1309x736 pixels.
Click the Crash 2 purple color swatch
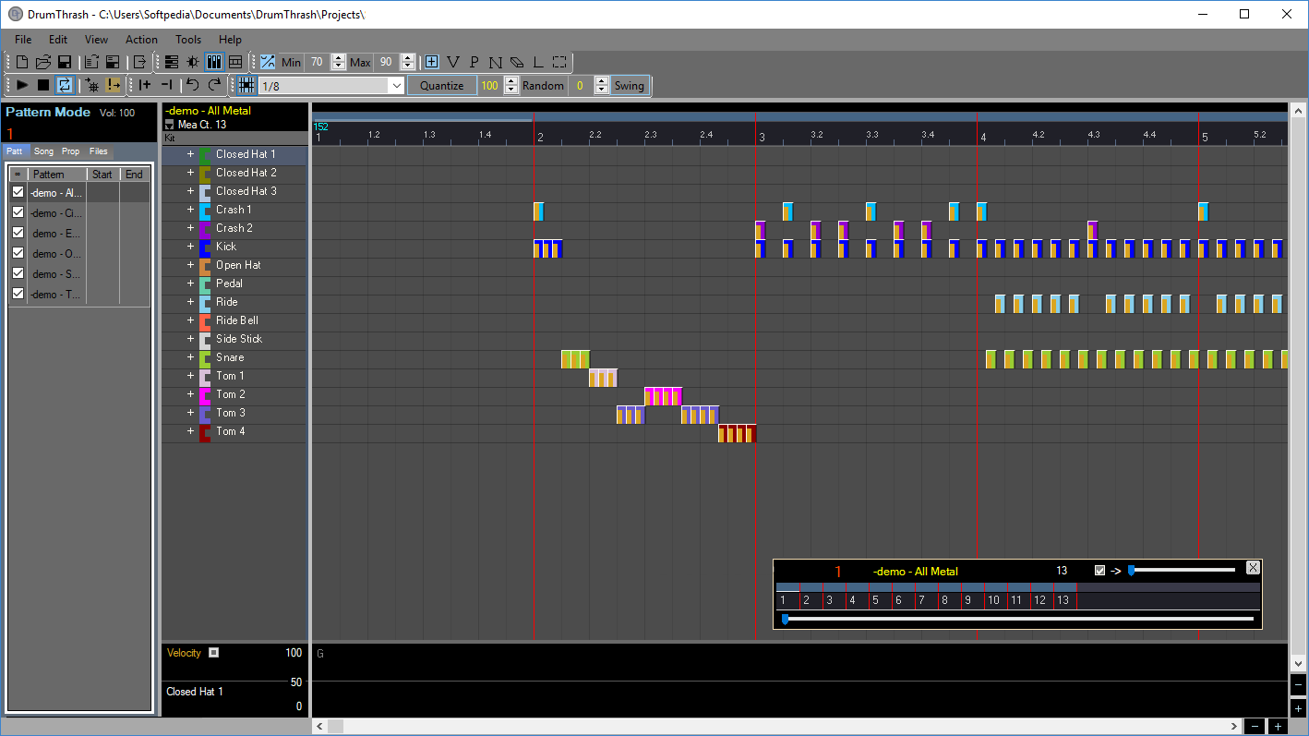point(204,228)
